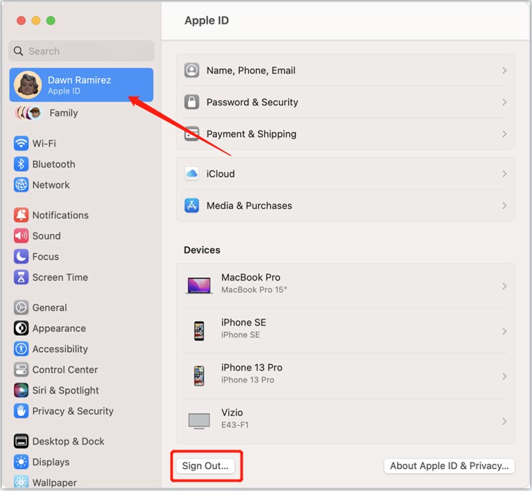Click the magnifying glass search icon
The height and width of the screenshot is (491, 532).
point(19,51)
